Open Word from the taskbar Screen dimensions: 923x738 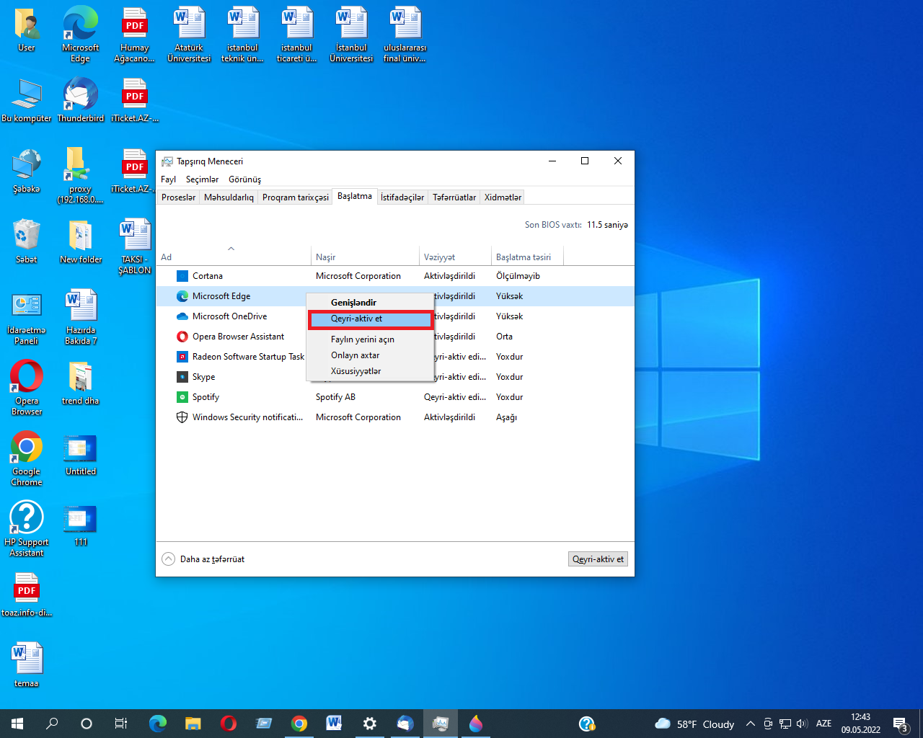pyautogui.click(x=334, y=724)
